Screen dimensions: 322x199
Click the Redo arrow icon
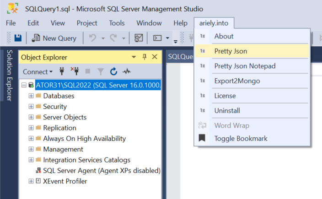click(113, 38)
